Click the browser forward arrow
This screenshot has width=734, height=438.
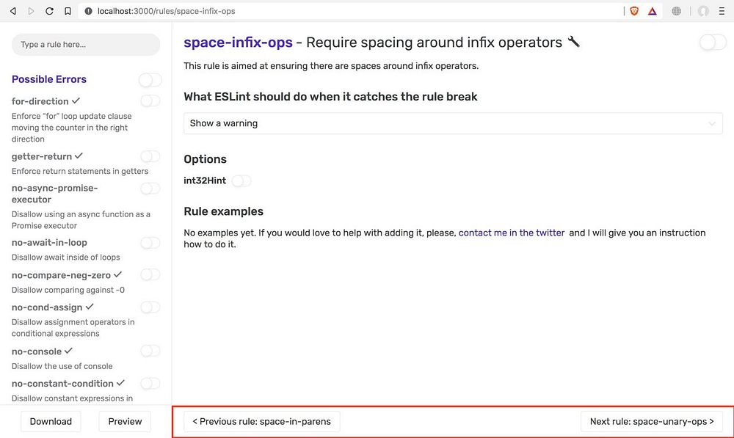click(31, 11)
